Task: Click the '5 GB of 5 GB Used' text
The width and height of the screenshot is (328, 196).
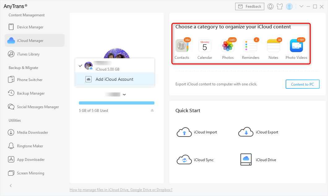Action: click(93, 111)
